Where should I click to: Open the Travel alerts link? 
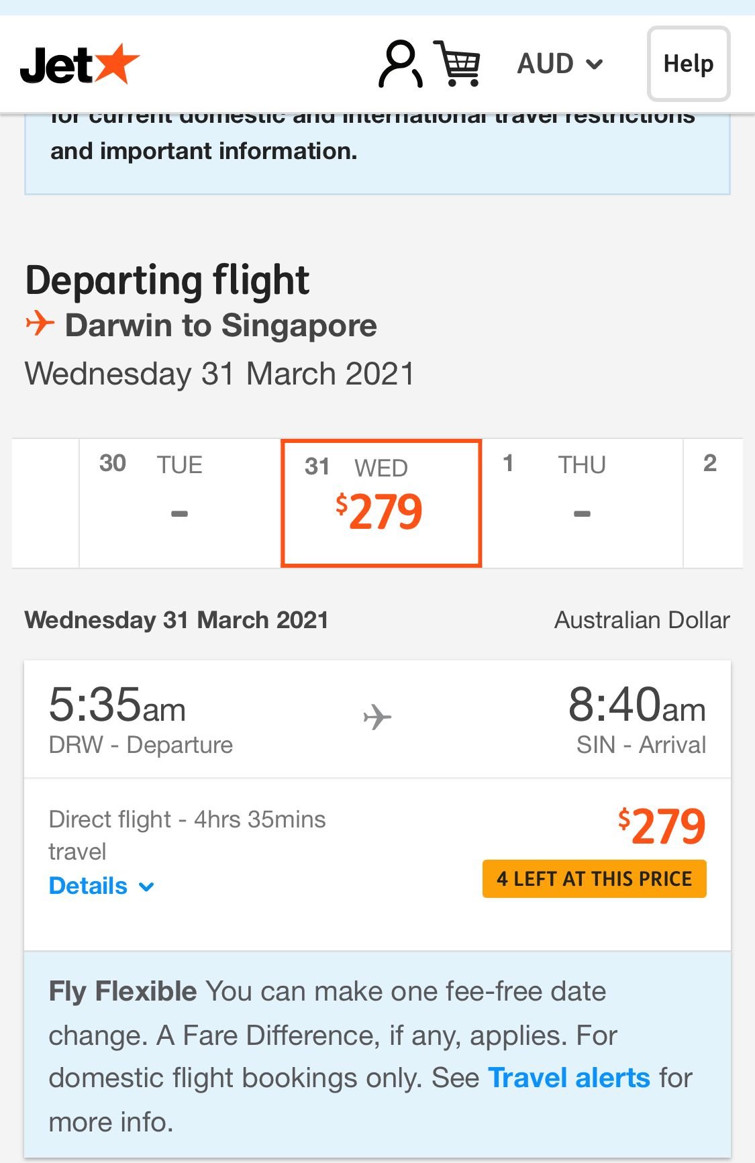569,1078
